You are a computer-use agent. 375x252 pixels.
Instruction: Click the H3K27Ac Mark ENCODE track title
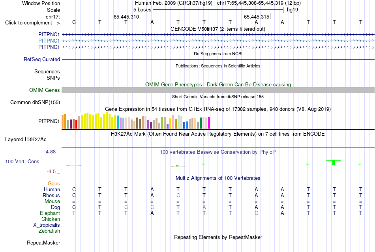coord(218,134)
